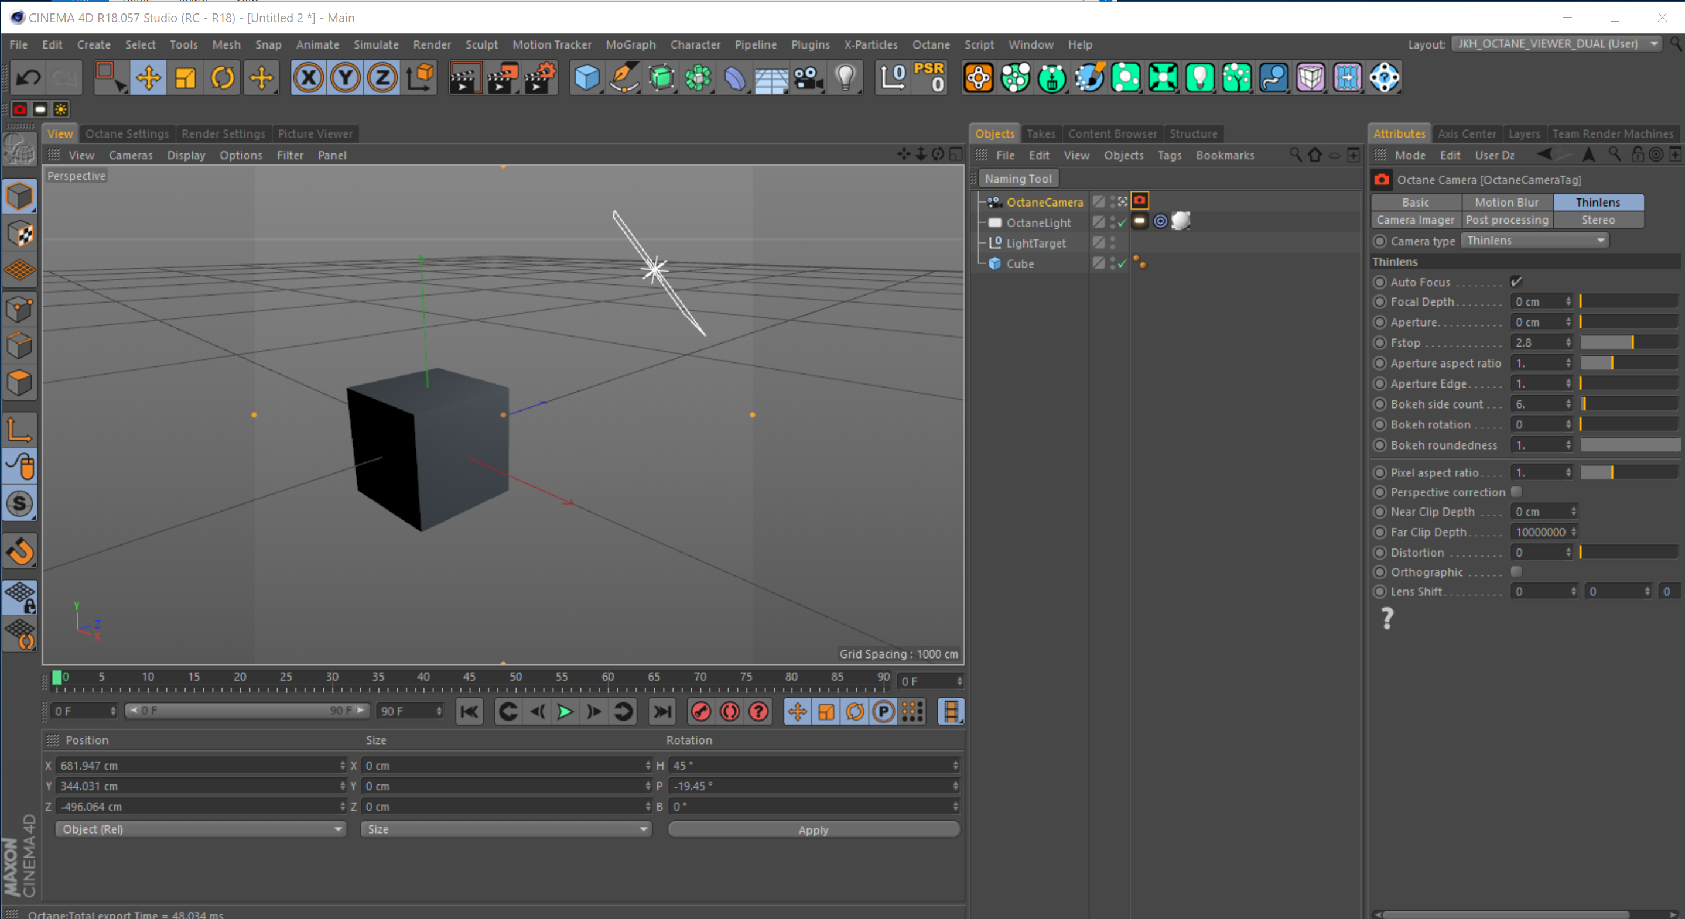Enable the Perspective correction checkbox
Image resolution: width=1685 pixels, height=919 pixels.
coord(1516,492)
